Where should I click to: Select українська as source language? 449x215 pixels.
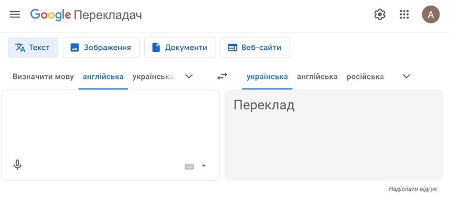click(x=153, y=77)
